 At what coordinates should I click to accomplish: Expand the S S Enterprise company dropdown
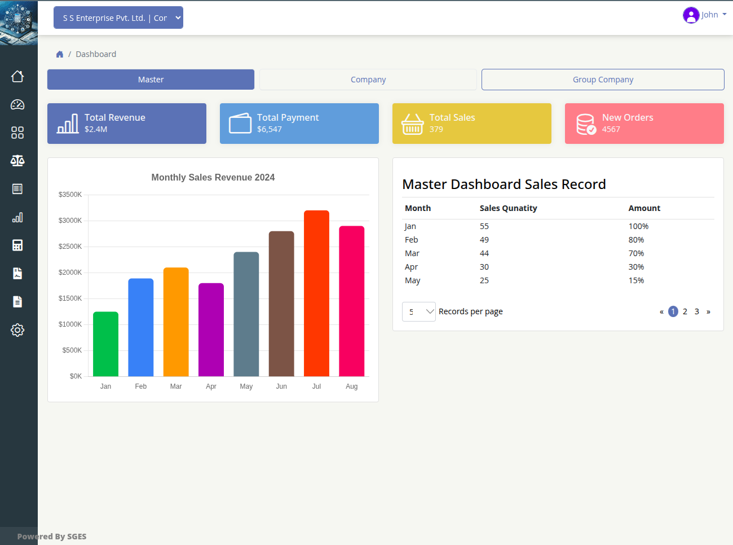(x=118, y=17)
